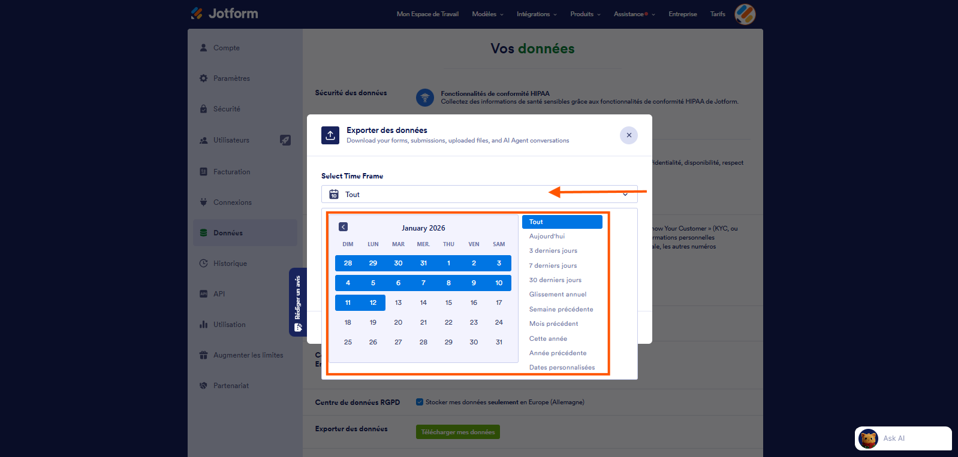Click the Connexions plug icon

click(x=203, y=202)
